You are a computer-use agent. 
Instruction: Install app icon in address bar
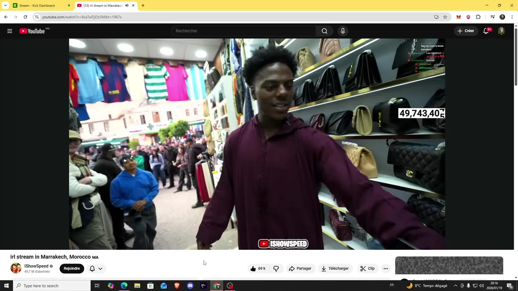point(436,17)
